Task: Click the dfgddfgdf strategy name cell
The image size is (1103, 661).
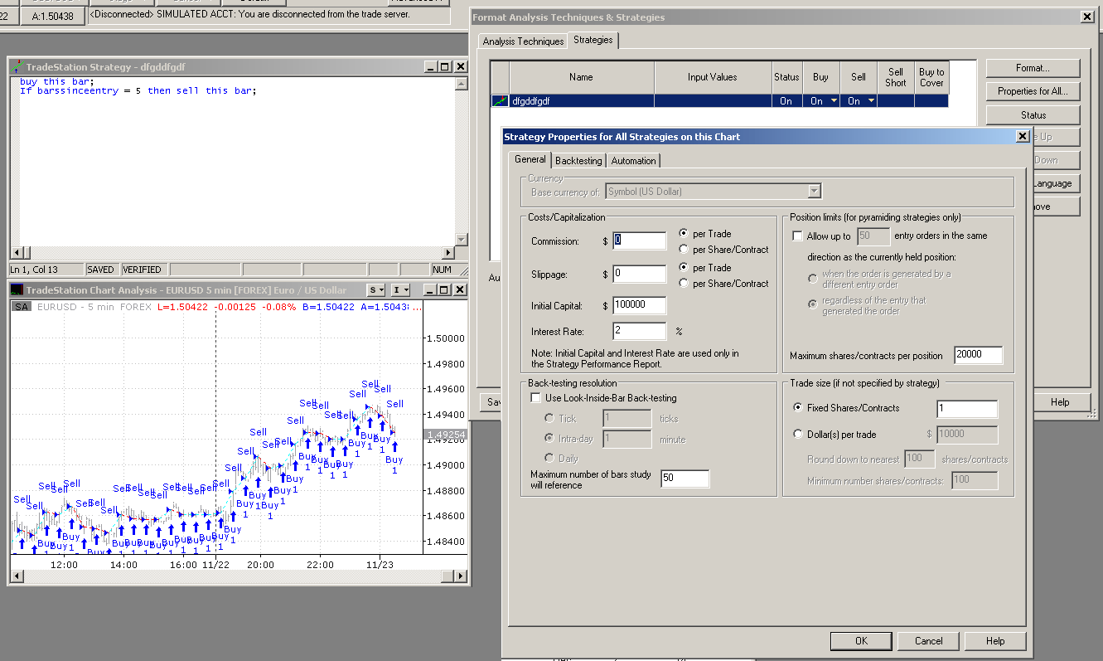Action: click(x=582, y=101)
